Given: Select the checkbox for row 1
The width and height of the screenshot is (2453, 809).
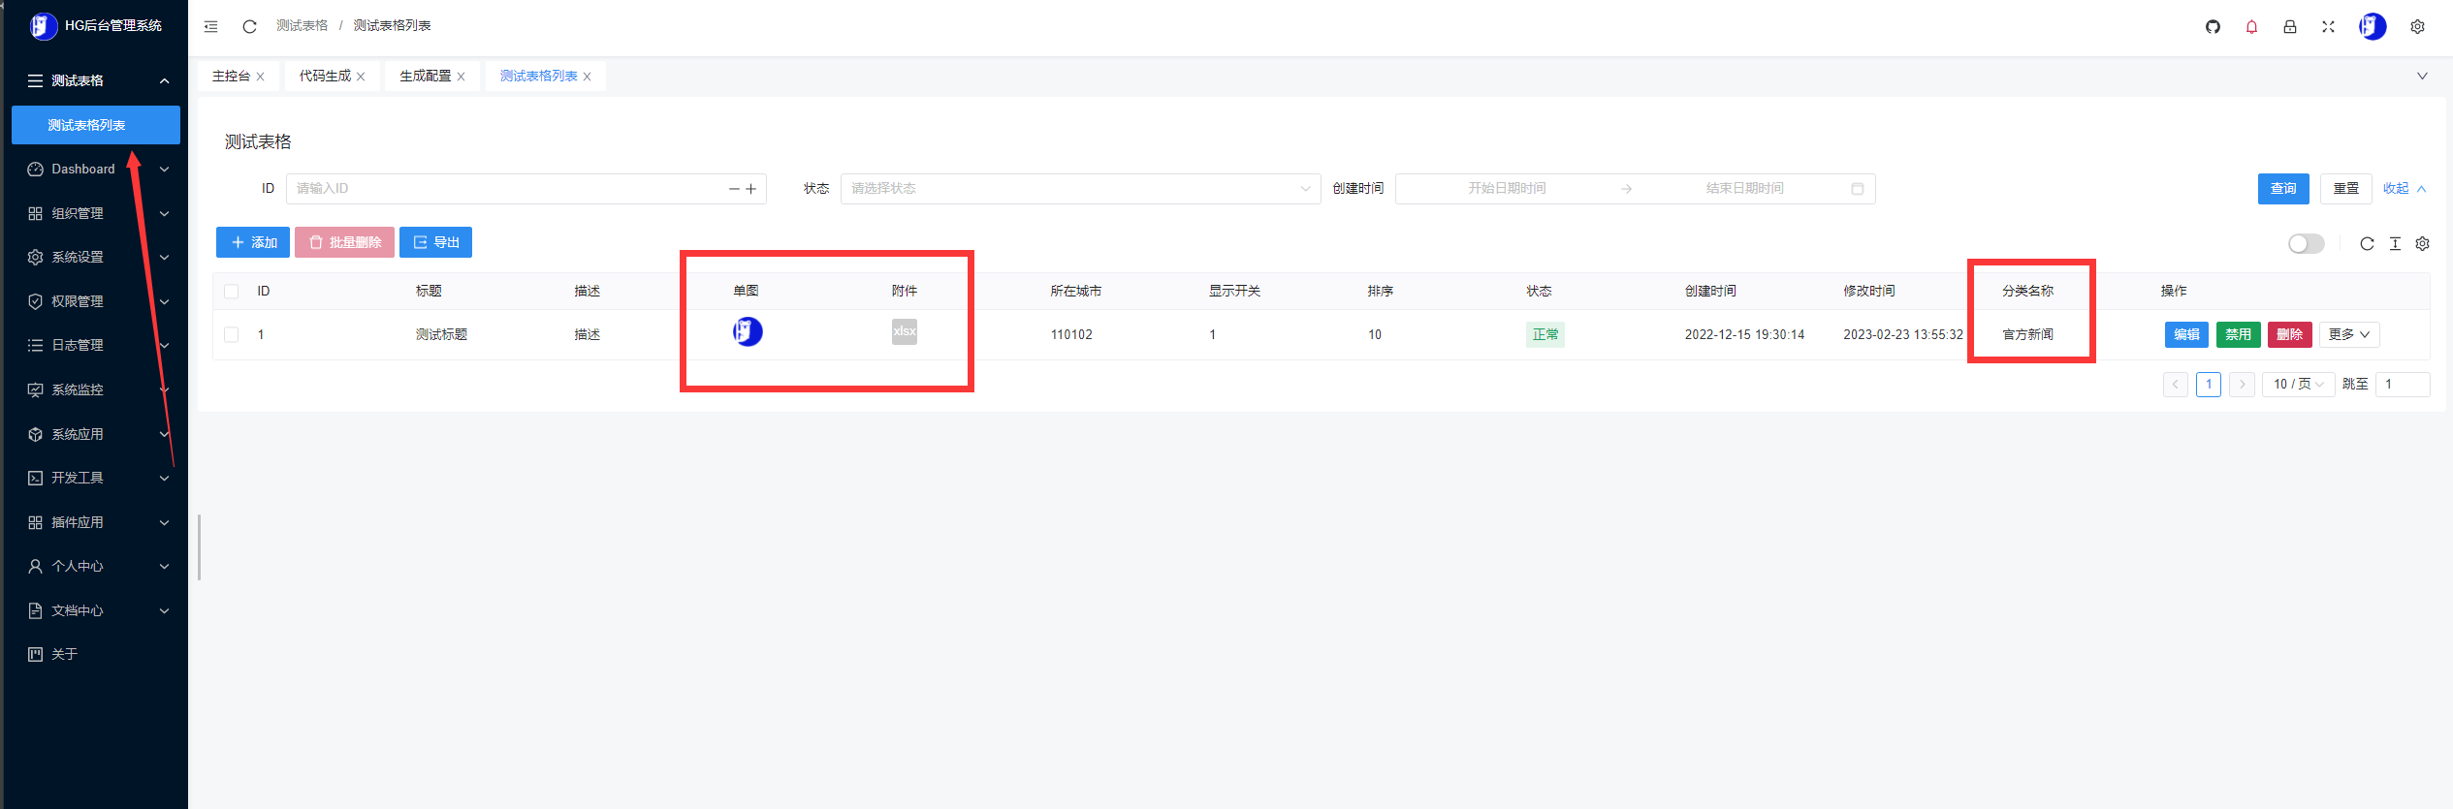Looking at the screenshot, I should pos(232,334).
